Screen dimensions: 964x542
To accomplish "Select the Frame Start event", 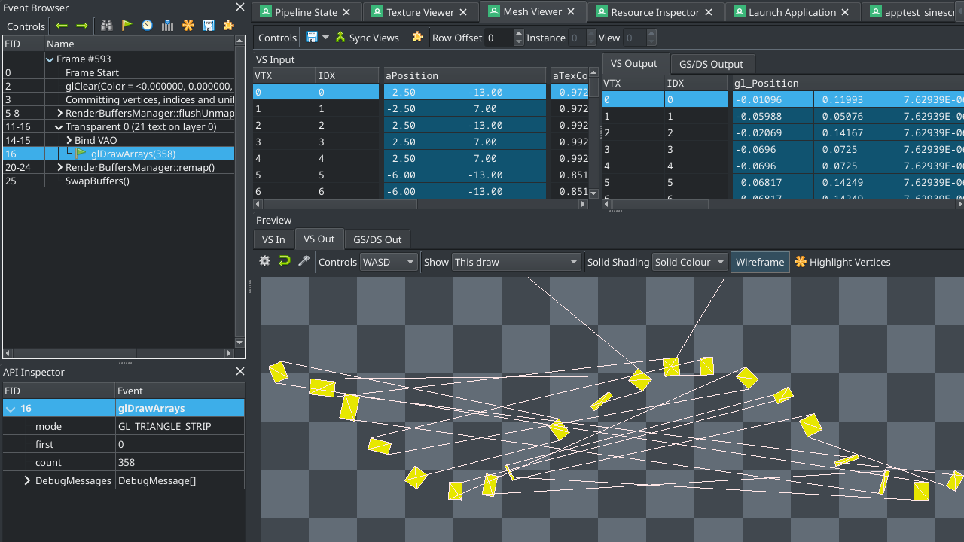I will click(119, 72).
